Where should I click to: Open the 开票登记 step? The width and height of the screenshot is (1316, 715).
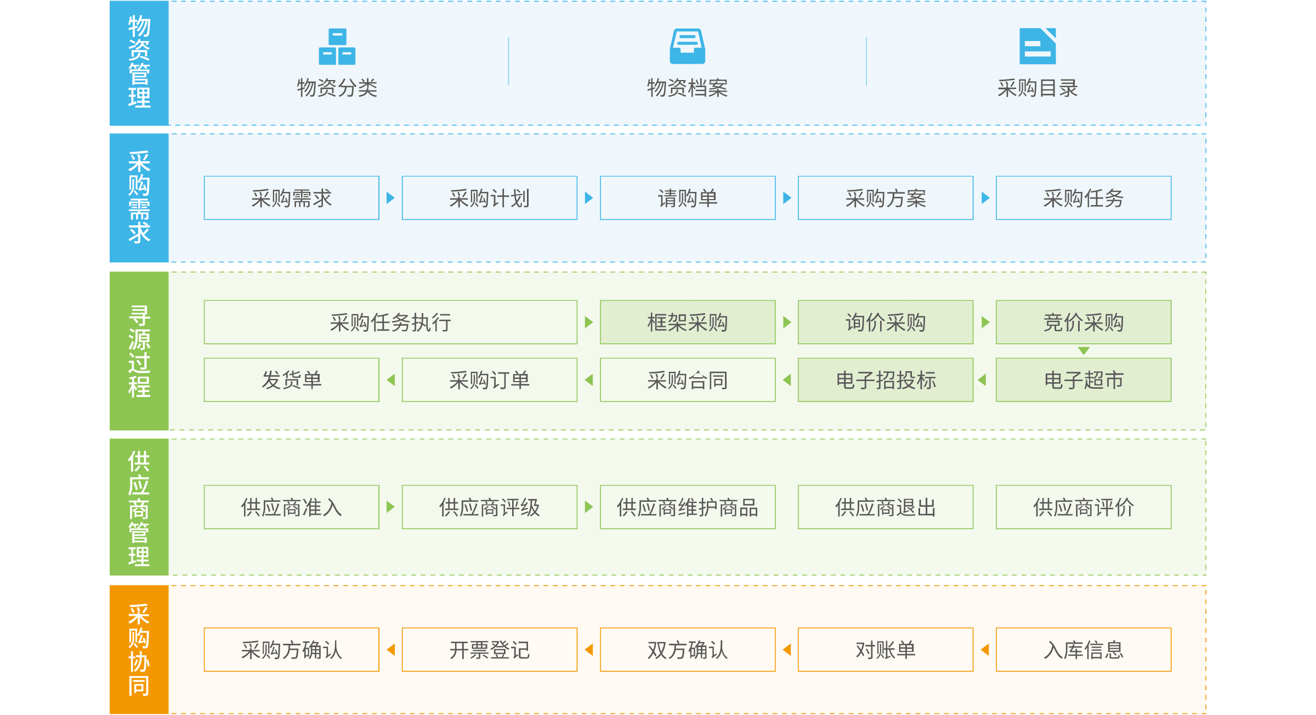pos(489,650)
